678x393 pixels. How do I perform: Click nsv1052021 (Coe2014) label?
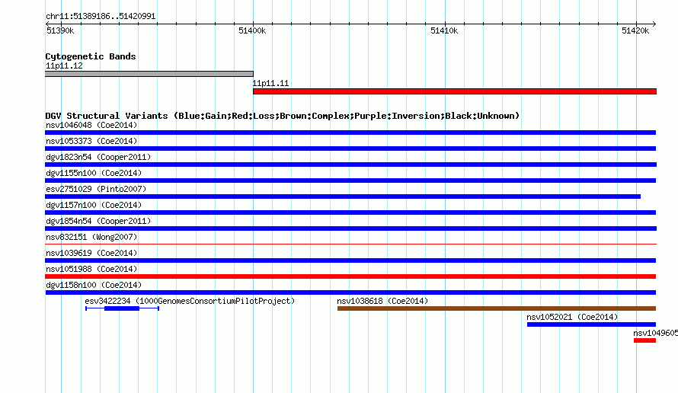tap(572, 318)
